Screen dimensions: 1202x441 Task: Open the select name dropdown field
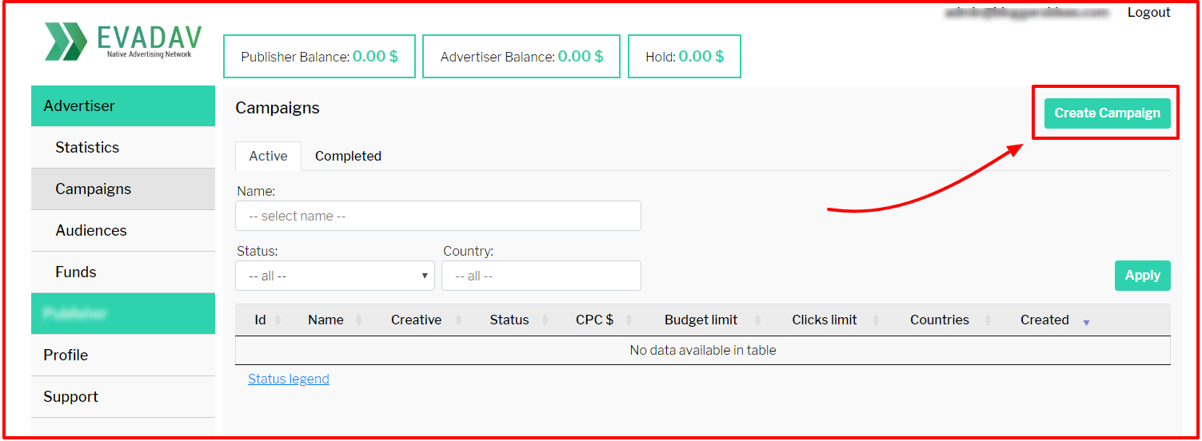pos(437,216)
